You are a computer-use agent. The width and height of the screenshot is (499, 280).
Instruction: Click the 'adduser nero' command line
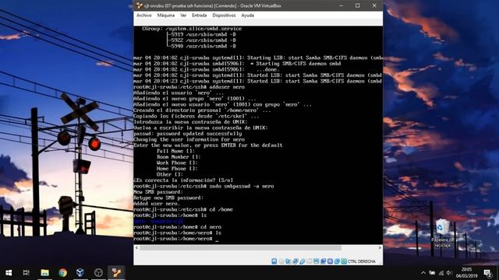tap(189, 87)
